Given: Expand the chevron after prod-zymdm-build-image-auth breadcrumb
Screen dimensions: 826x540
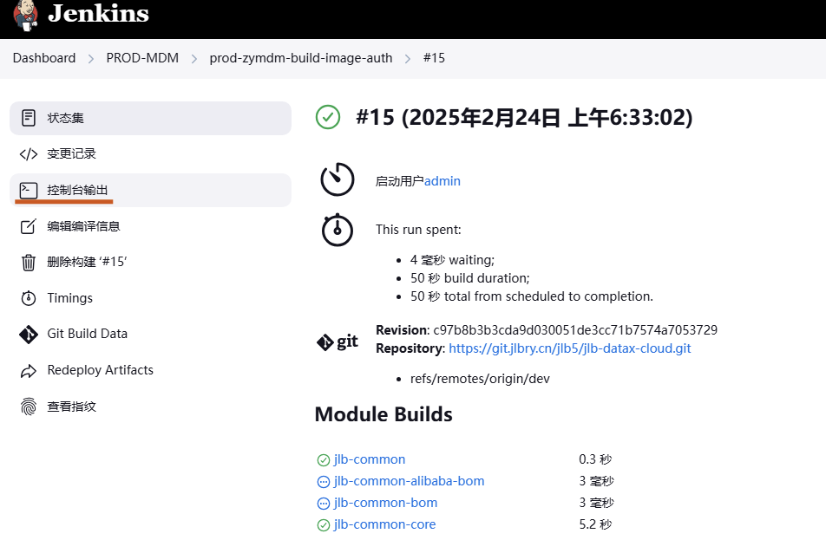Looking at the screenshot, I should click(x=408, y=58).
